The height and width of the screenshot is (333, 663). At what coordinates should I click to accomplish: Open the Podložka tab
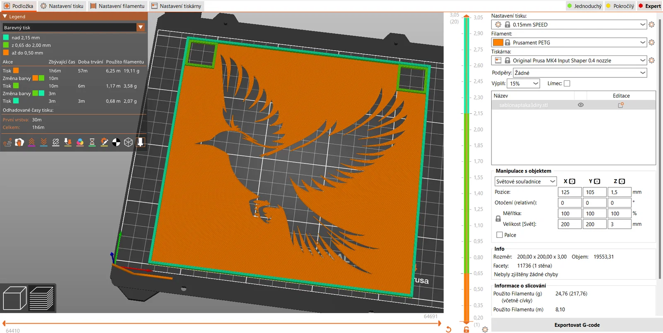[x=18, y=6]
